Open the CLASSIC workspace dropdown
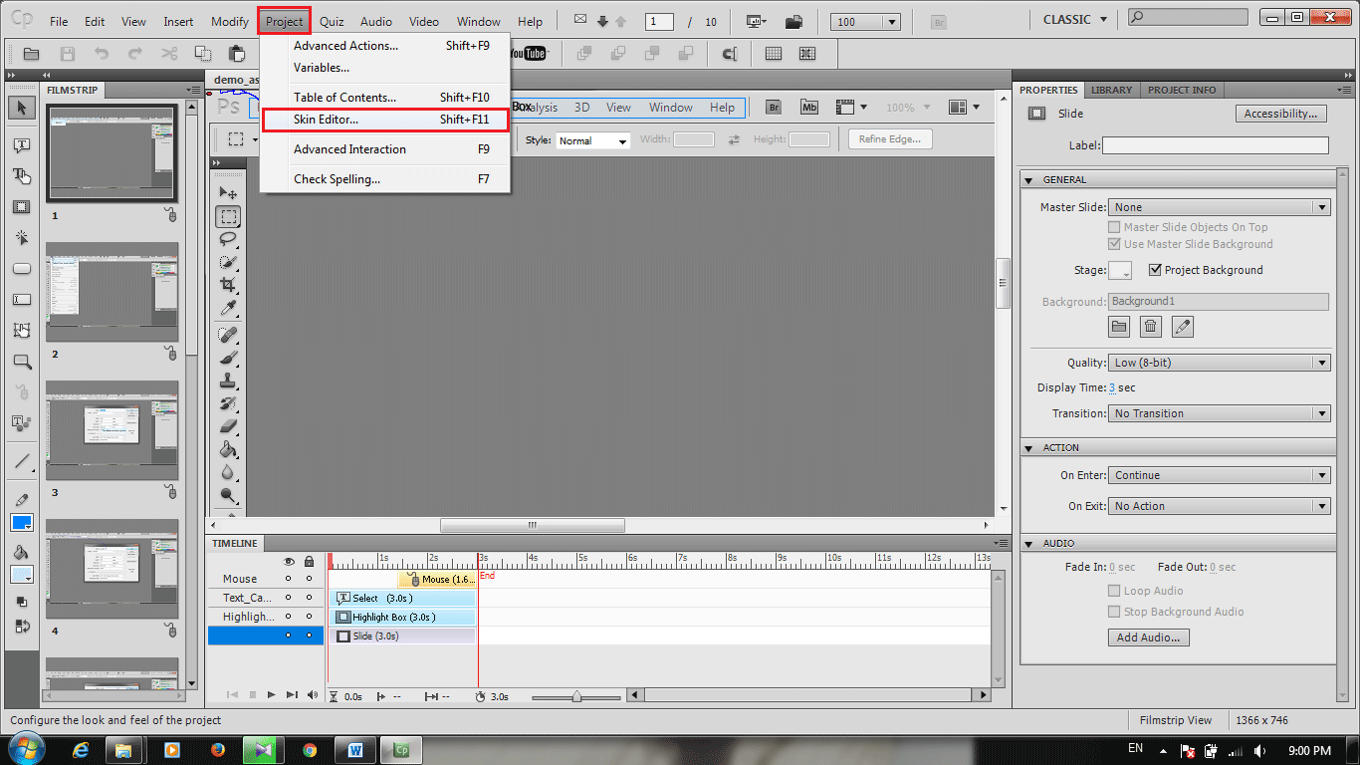The width and height of the screenshot is (1360, 765). (x=1075, y=20)
